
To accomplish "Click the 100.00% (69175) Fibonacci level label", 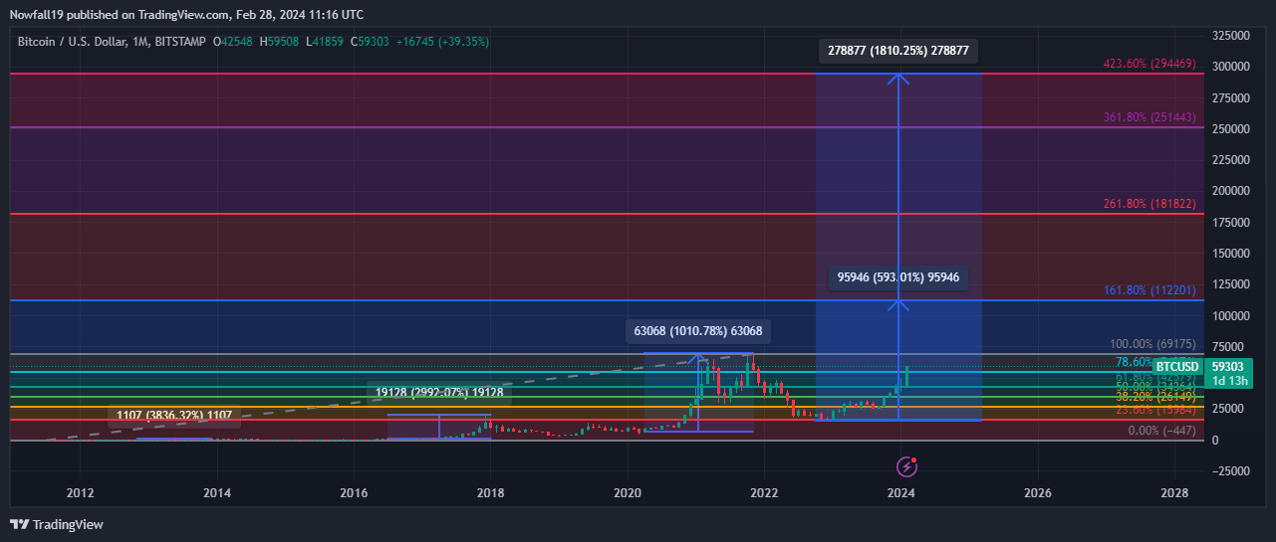I will tap(1152, 344).
